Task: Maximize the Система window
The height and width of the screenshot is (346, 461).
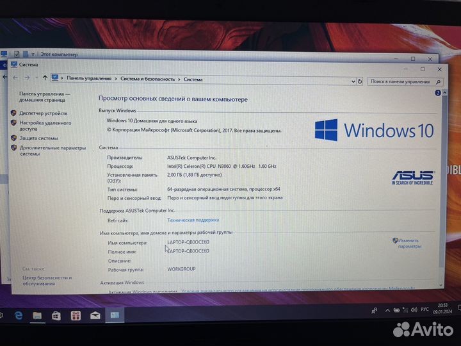Action: pyautogui.click(x=423, y=69)
